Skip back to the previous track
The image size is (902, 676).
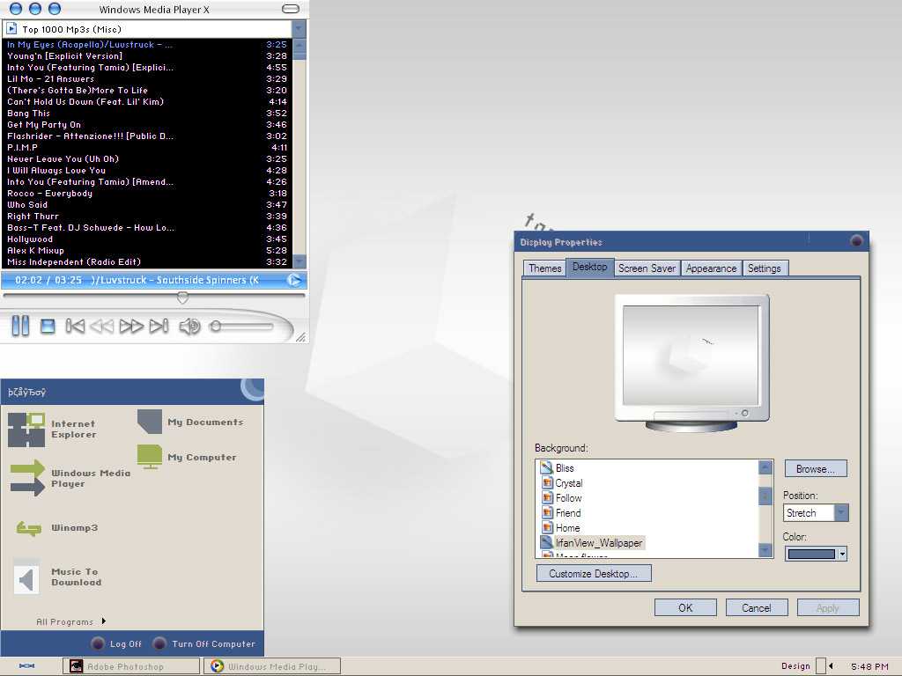coord(75,326)
